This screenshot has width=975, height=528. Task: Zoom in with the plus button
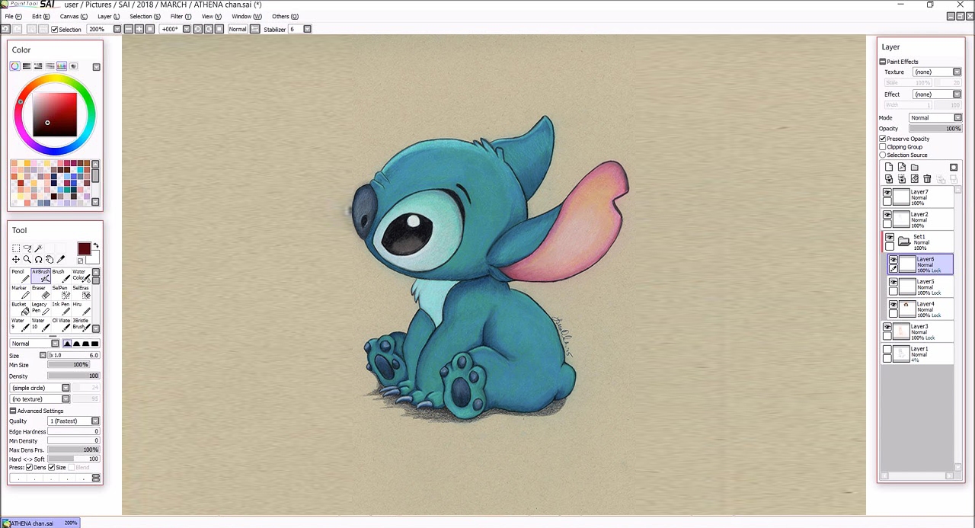(x=139, y=29)
